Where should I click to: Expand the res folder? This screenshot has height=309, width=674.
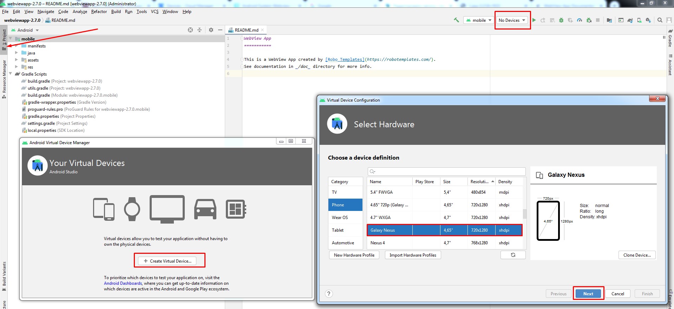16,67
